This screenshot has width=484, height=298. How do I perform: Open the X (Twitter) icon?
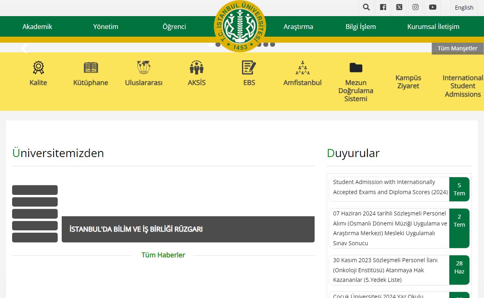[x=399, y=7]
